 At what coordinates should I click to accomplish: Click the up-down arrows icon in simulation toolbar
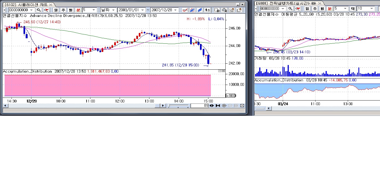pos(207,10)
